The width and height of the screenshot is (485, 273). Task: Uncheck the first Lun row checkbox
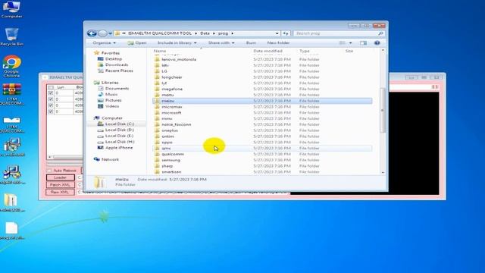[51, 93]
